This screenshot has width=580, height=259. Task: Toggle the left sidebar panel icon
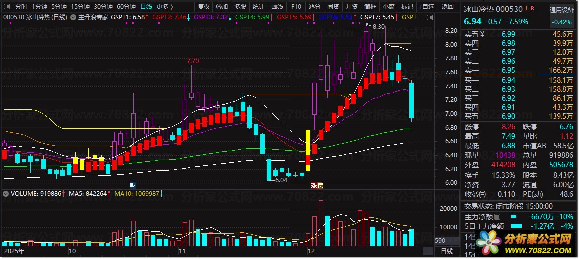pyautogui.click(x=7, y=7)
